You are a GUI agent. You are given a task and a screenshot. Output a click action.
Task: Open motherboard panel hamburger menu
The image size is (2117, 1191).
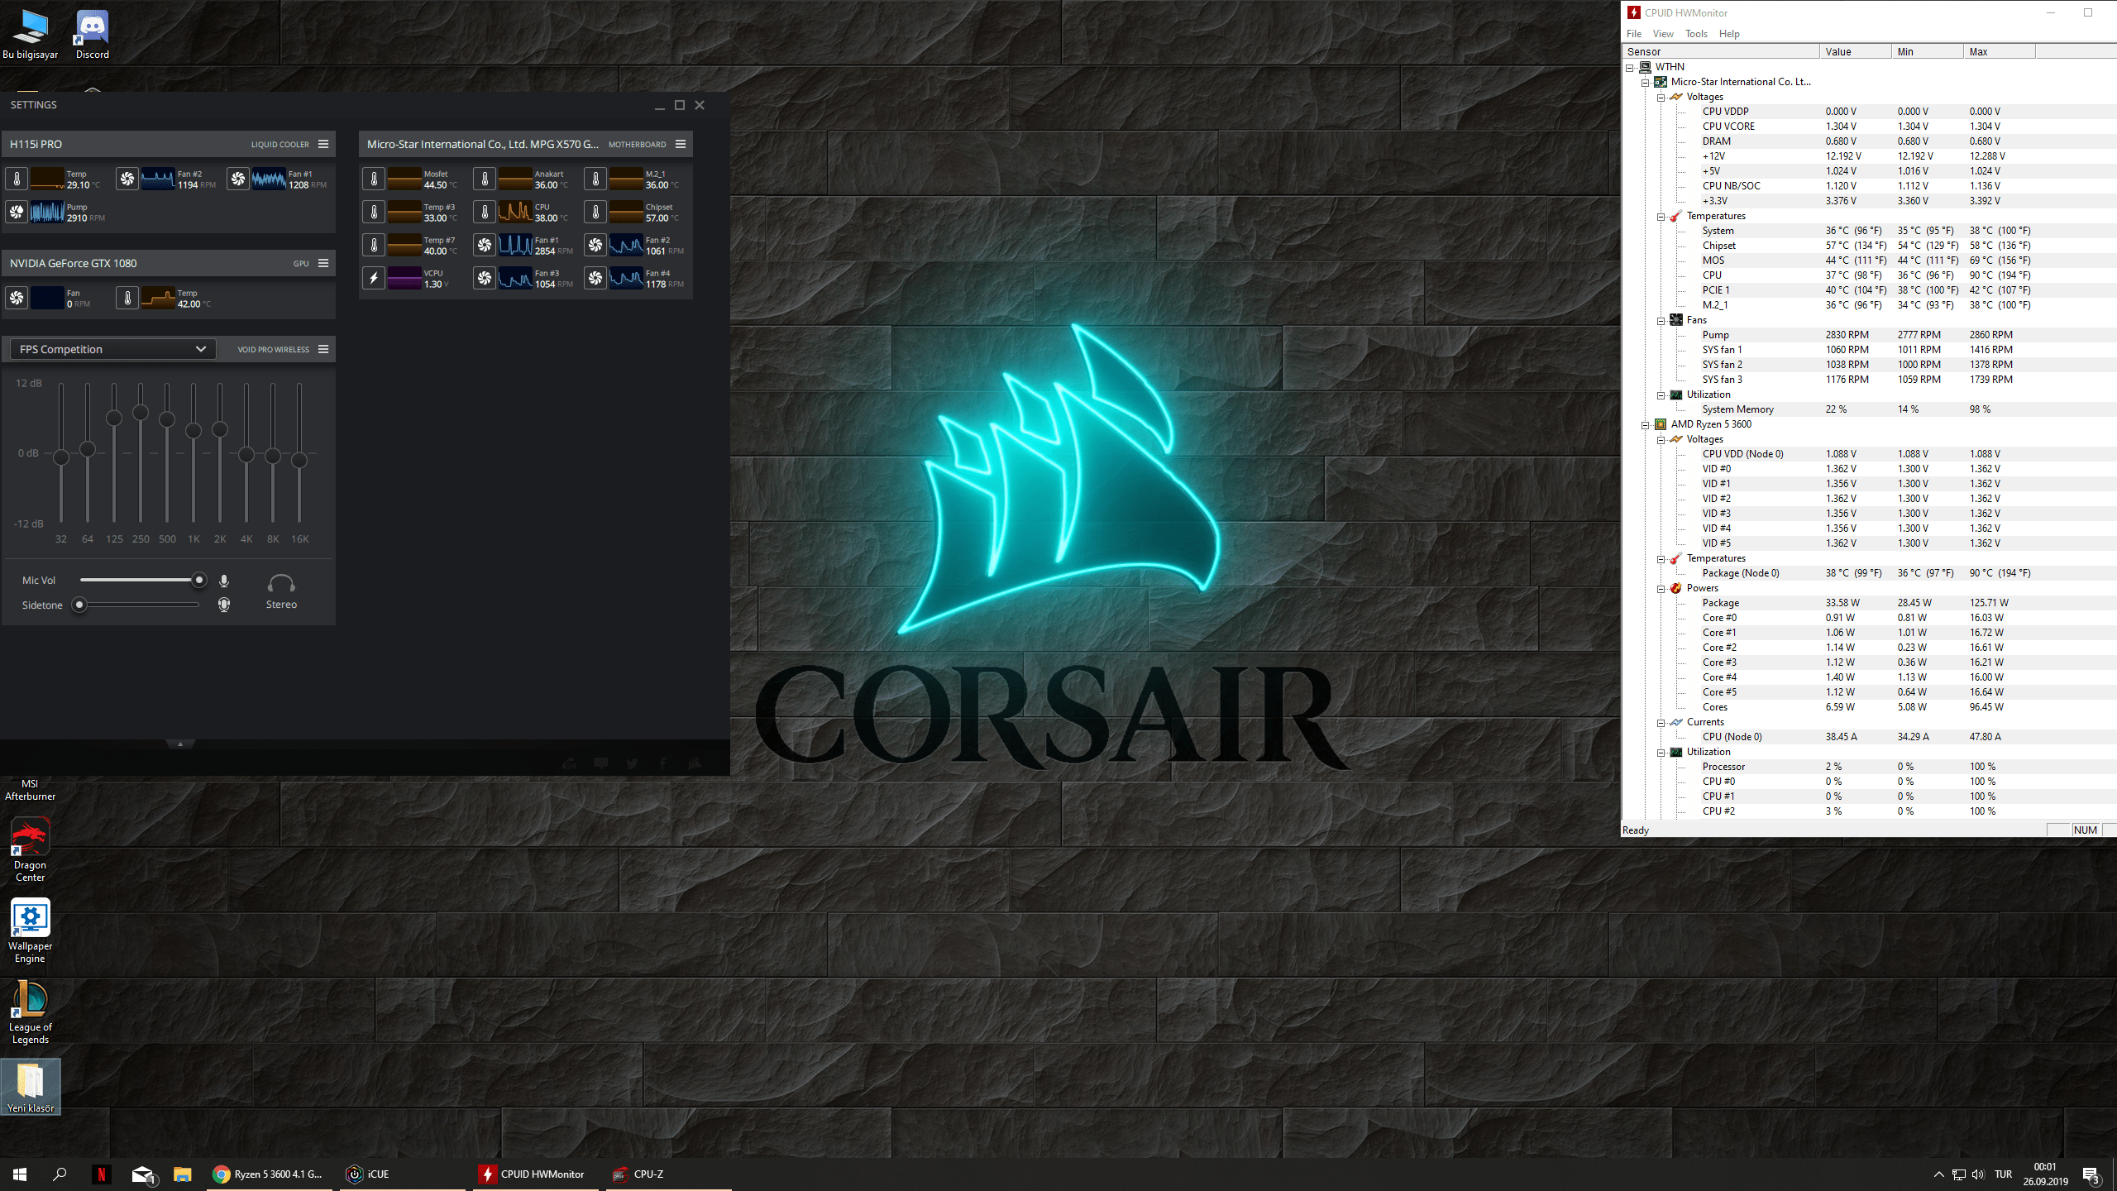tap(681, 144)
